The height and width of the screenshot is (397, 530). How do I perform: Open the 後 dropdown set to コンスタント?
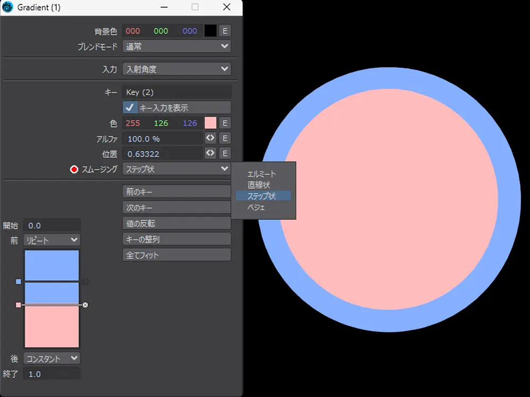[51, 358]
